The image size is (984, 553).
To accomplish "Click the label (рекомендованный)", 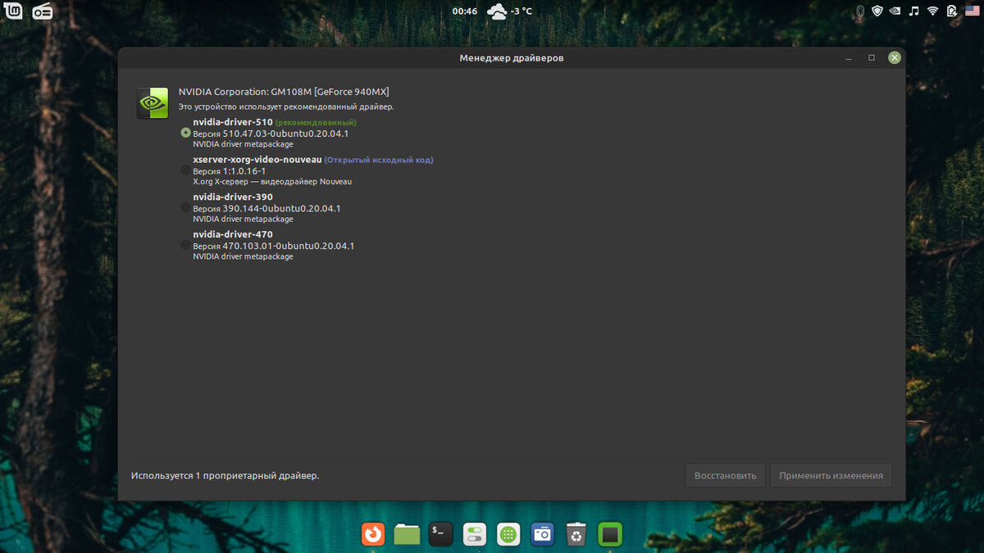I will [x=316, y=122].
